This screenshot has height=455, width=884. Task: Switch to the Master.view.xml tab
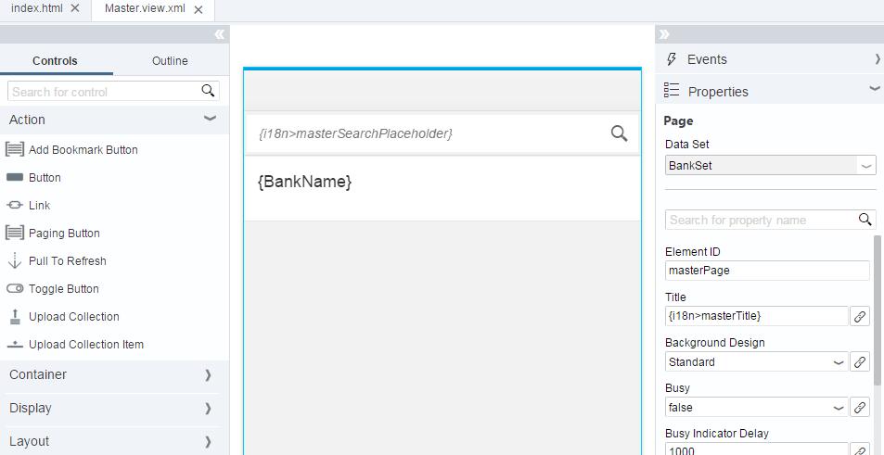click(145, 9)
